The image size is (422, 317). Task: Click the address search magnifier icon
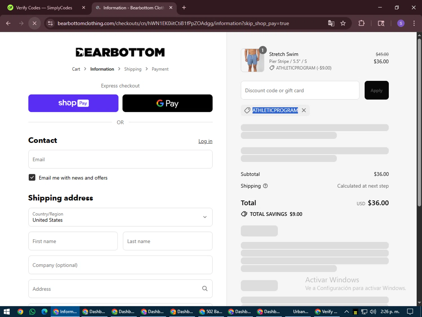[x=205, y=289]
